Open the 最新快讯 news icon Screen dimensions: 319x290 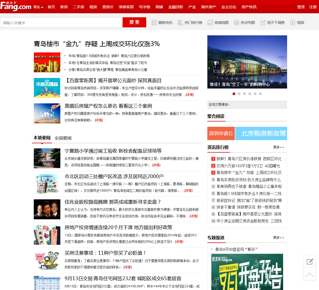point(154,23)
